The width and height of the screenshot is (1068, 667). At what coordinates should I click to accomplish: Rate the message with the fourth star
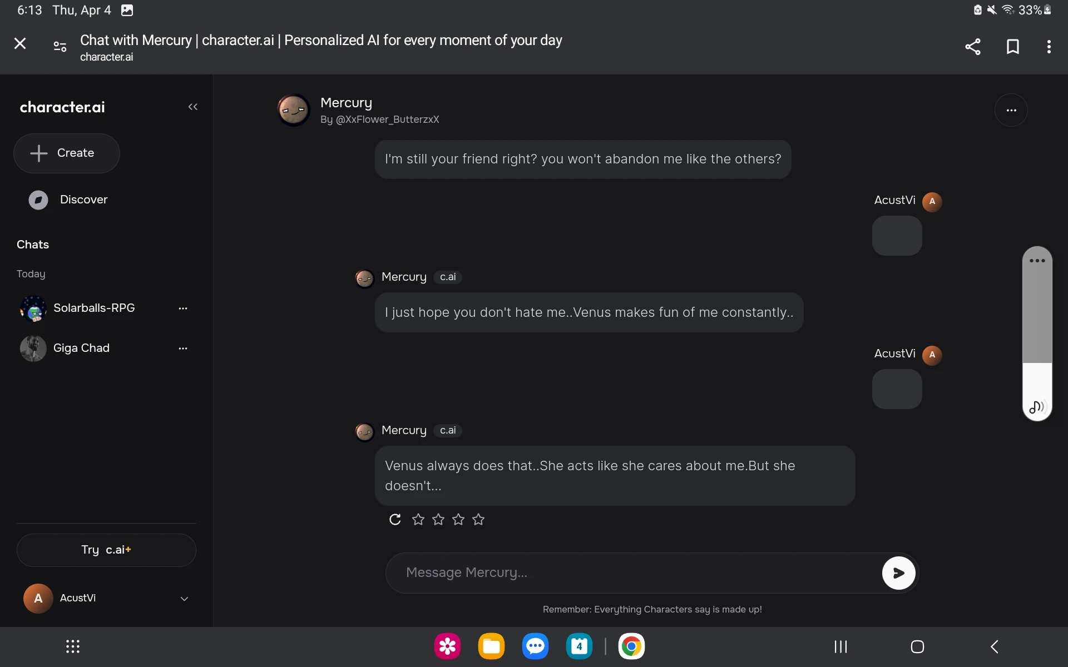coord(478,520)
